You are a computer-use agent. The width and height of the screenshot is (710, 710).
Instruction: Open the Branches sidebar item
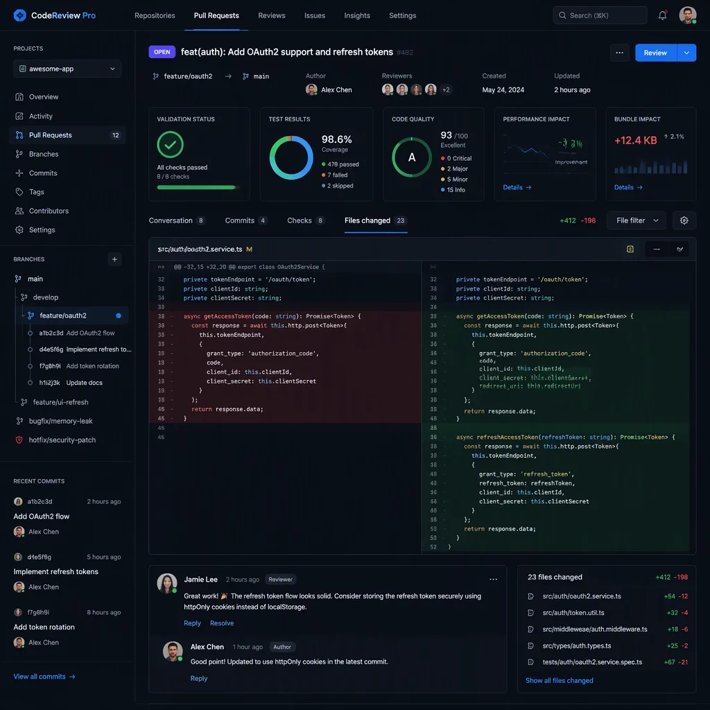tap(67, 154)
